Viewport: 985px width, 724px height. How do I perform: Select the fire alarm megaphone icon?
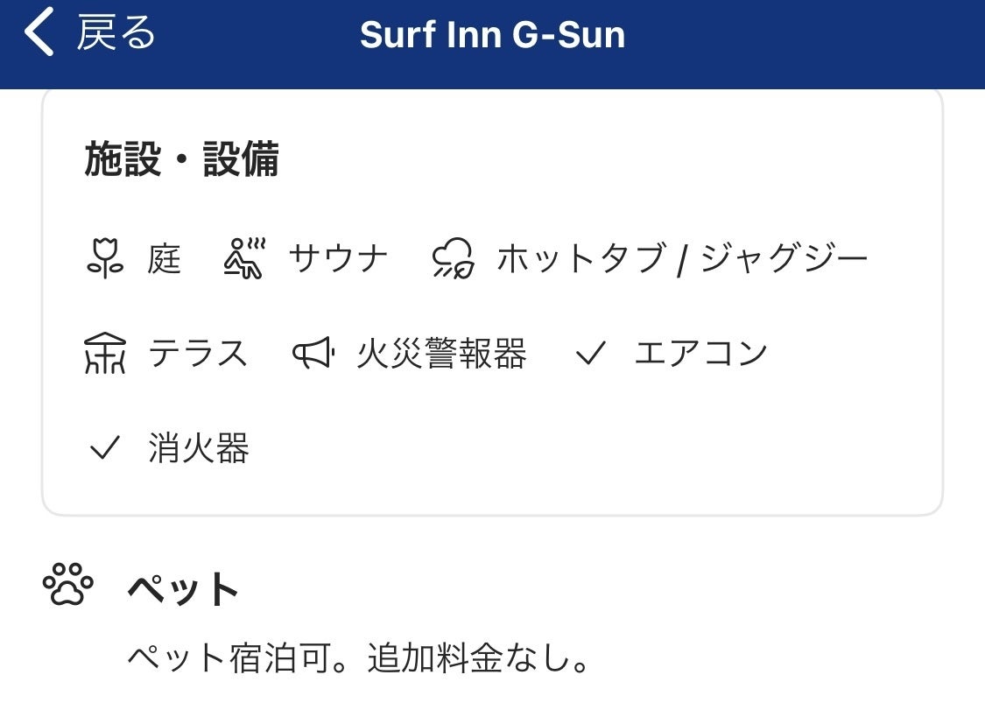click(x=313, y=355)
